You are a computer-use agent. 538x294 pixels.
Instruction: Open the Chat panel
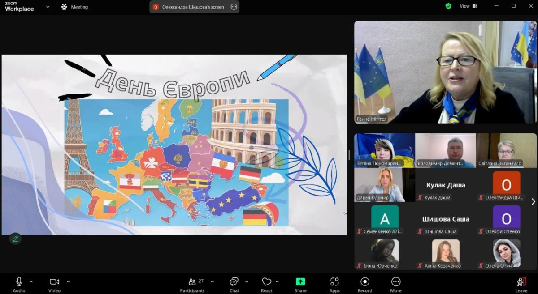click(234, 284)
